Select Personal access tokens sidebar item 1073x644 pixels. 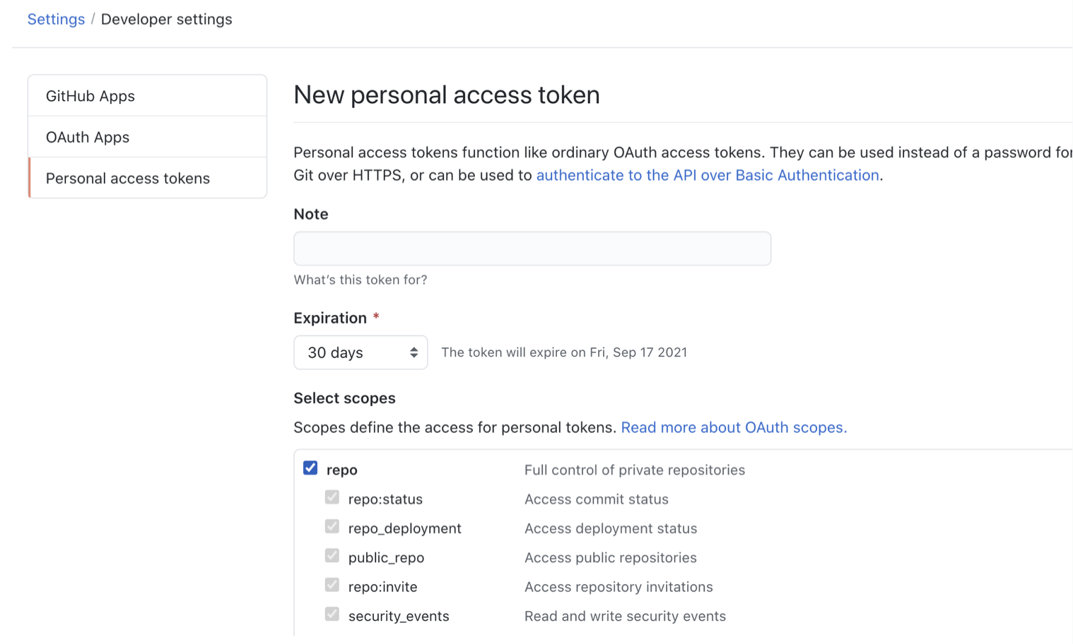[127, 178]
